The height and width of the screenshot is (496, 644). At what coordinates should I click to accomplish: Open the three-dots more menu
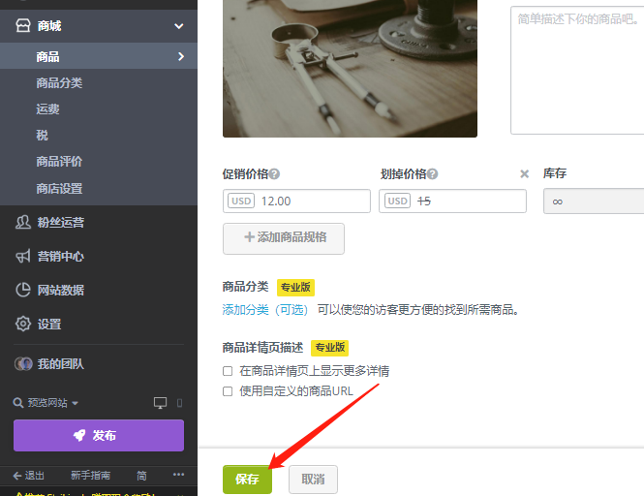click(x=178, y=475)
